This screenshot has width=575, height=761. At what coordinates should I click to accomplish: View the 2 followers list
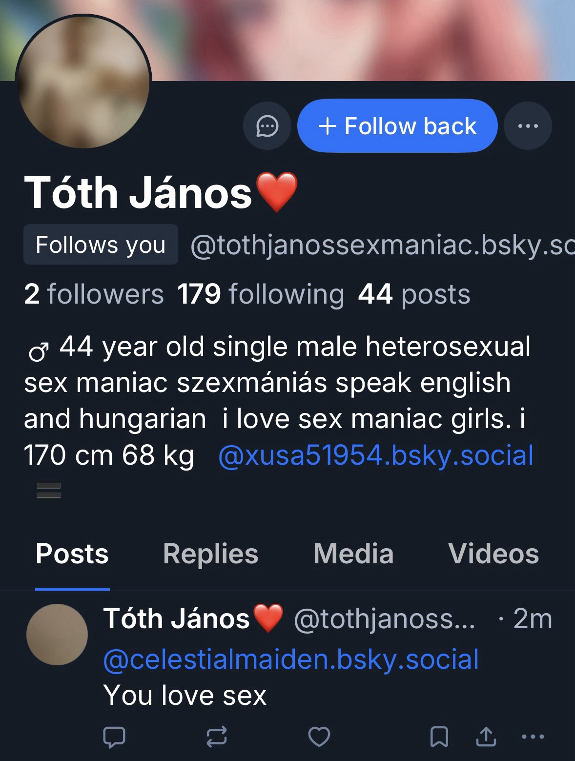pos(94,294)
